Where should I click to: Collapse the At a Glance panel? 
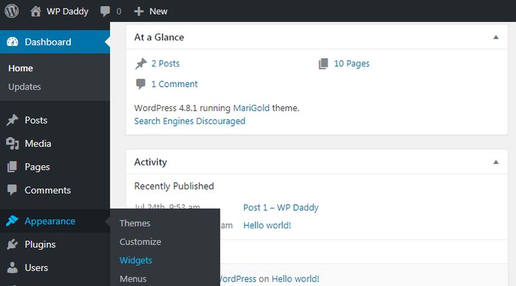[x=495, y=37]
